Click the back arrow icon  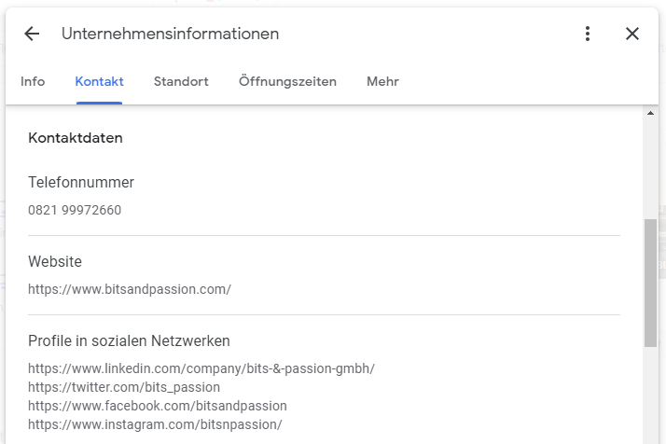click(x=32, y=34)
